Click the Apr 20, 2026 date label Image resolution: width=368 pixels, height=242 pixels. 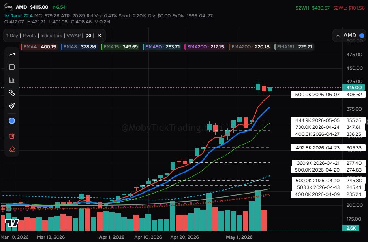click(184, 237)
